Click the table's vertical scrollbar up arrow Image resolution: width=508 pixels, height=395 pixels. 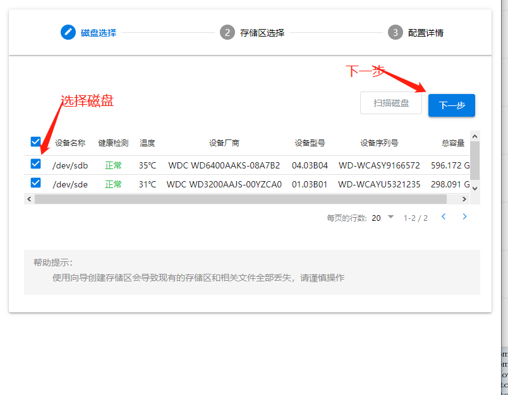coord(475,136)
